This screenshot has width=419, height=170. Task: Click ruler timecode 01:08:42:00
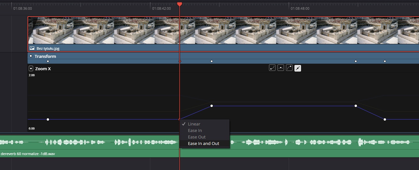click(161, 8)
